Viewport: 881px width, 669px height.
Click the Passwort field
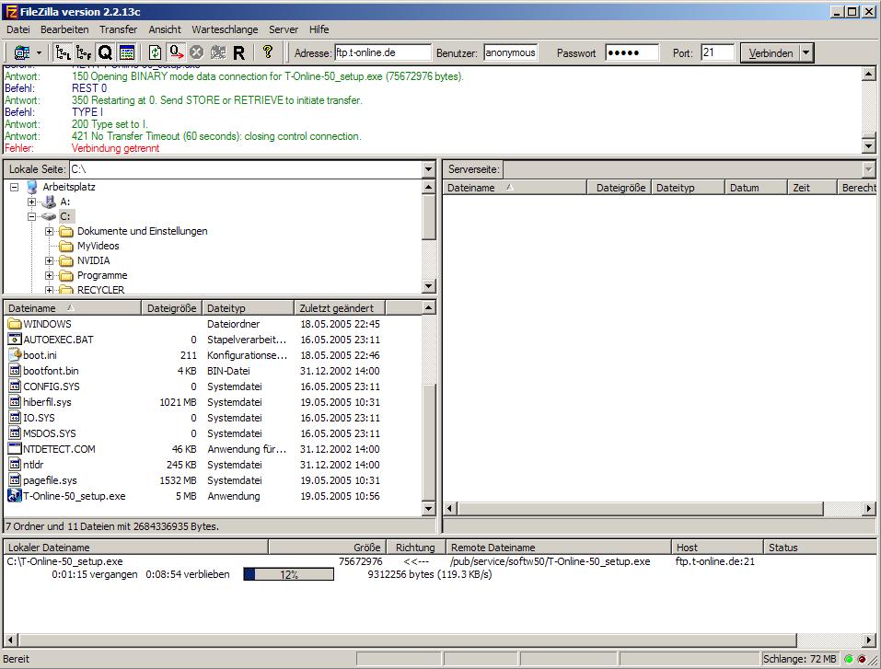[632, 52]
